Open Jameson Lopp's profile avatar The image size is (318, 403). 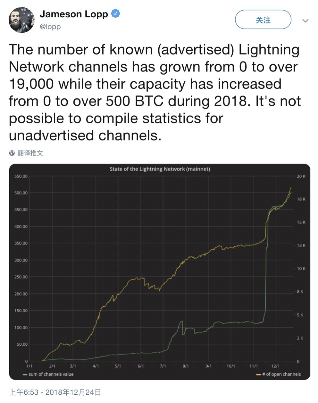21,20
